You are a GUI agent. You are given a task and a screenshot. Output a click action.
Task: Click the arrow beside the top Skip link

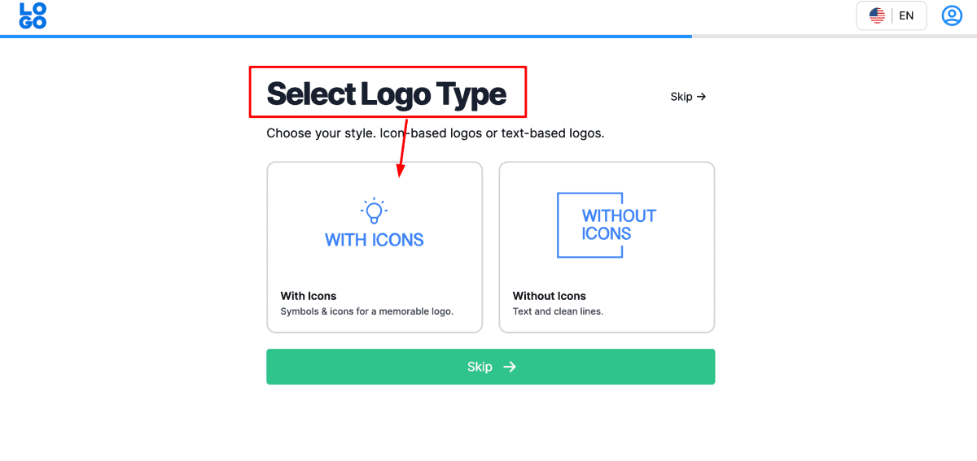point(701,97)
